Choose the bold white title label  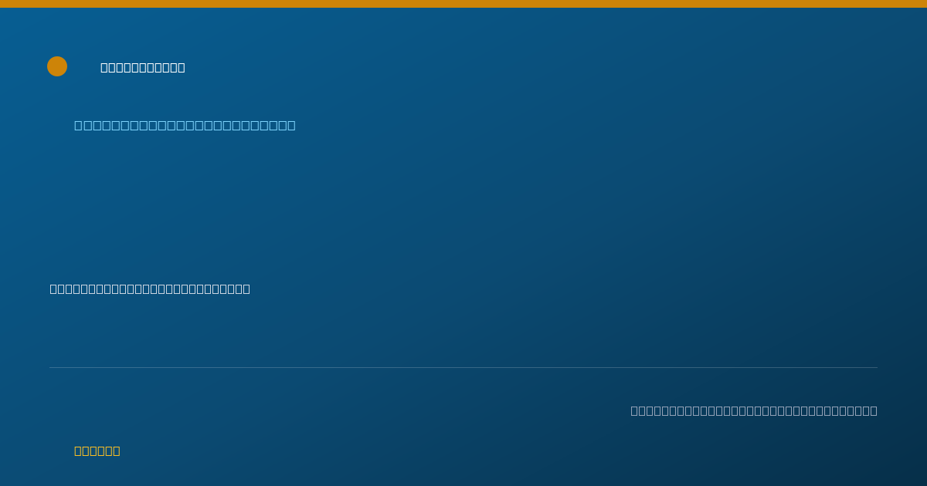coord(143,67)
